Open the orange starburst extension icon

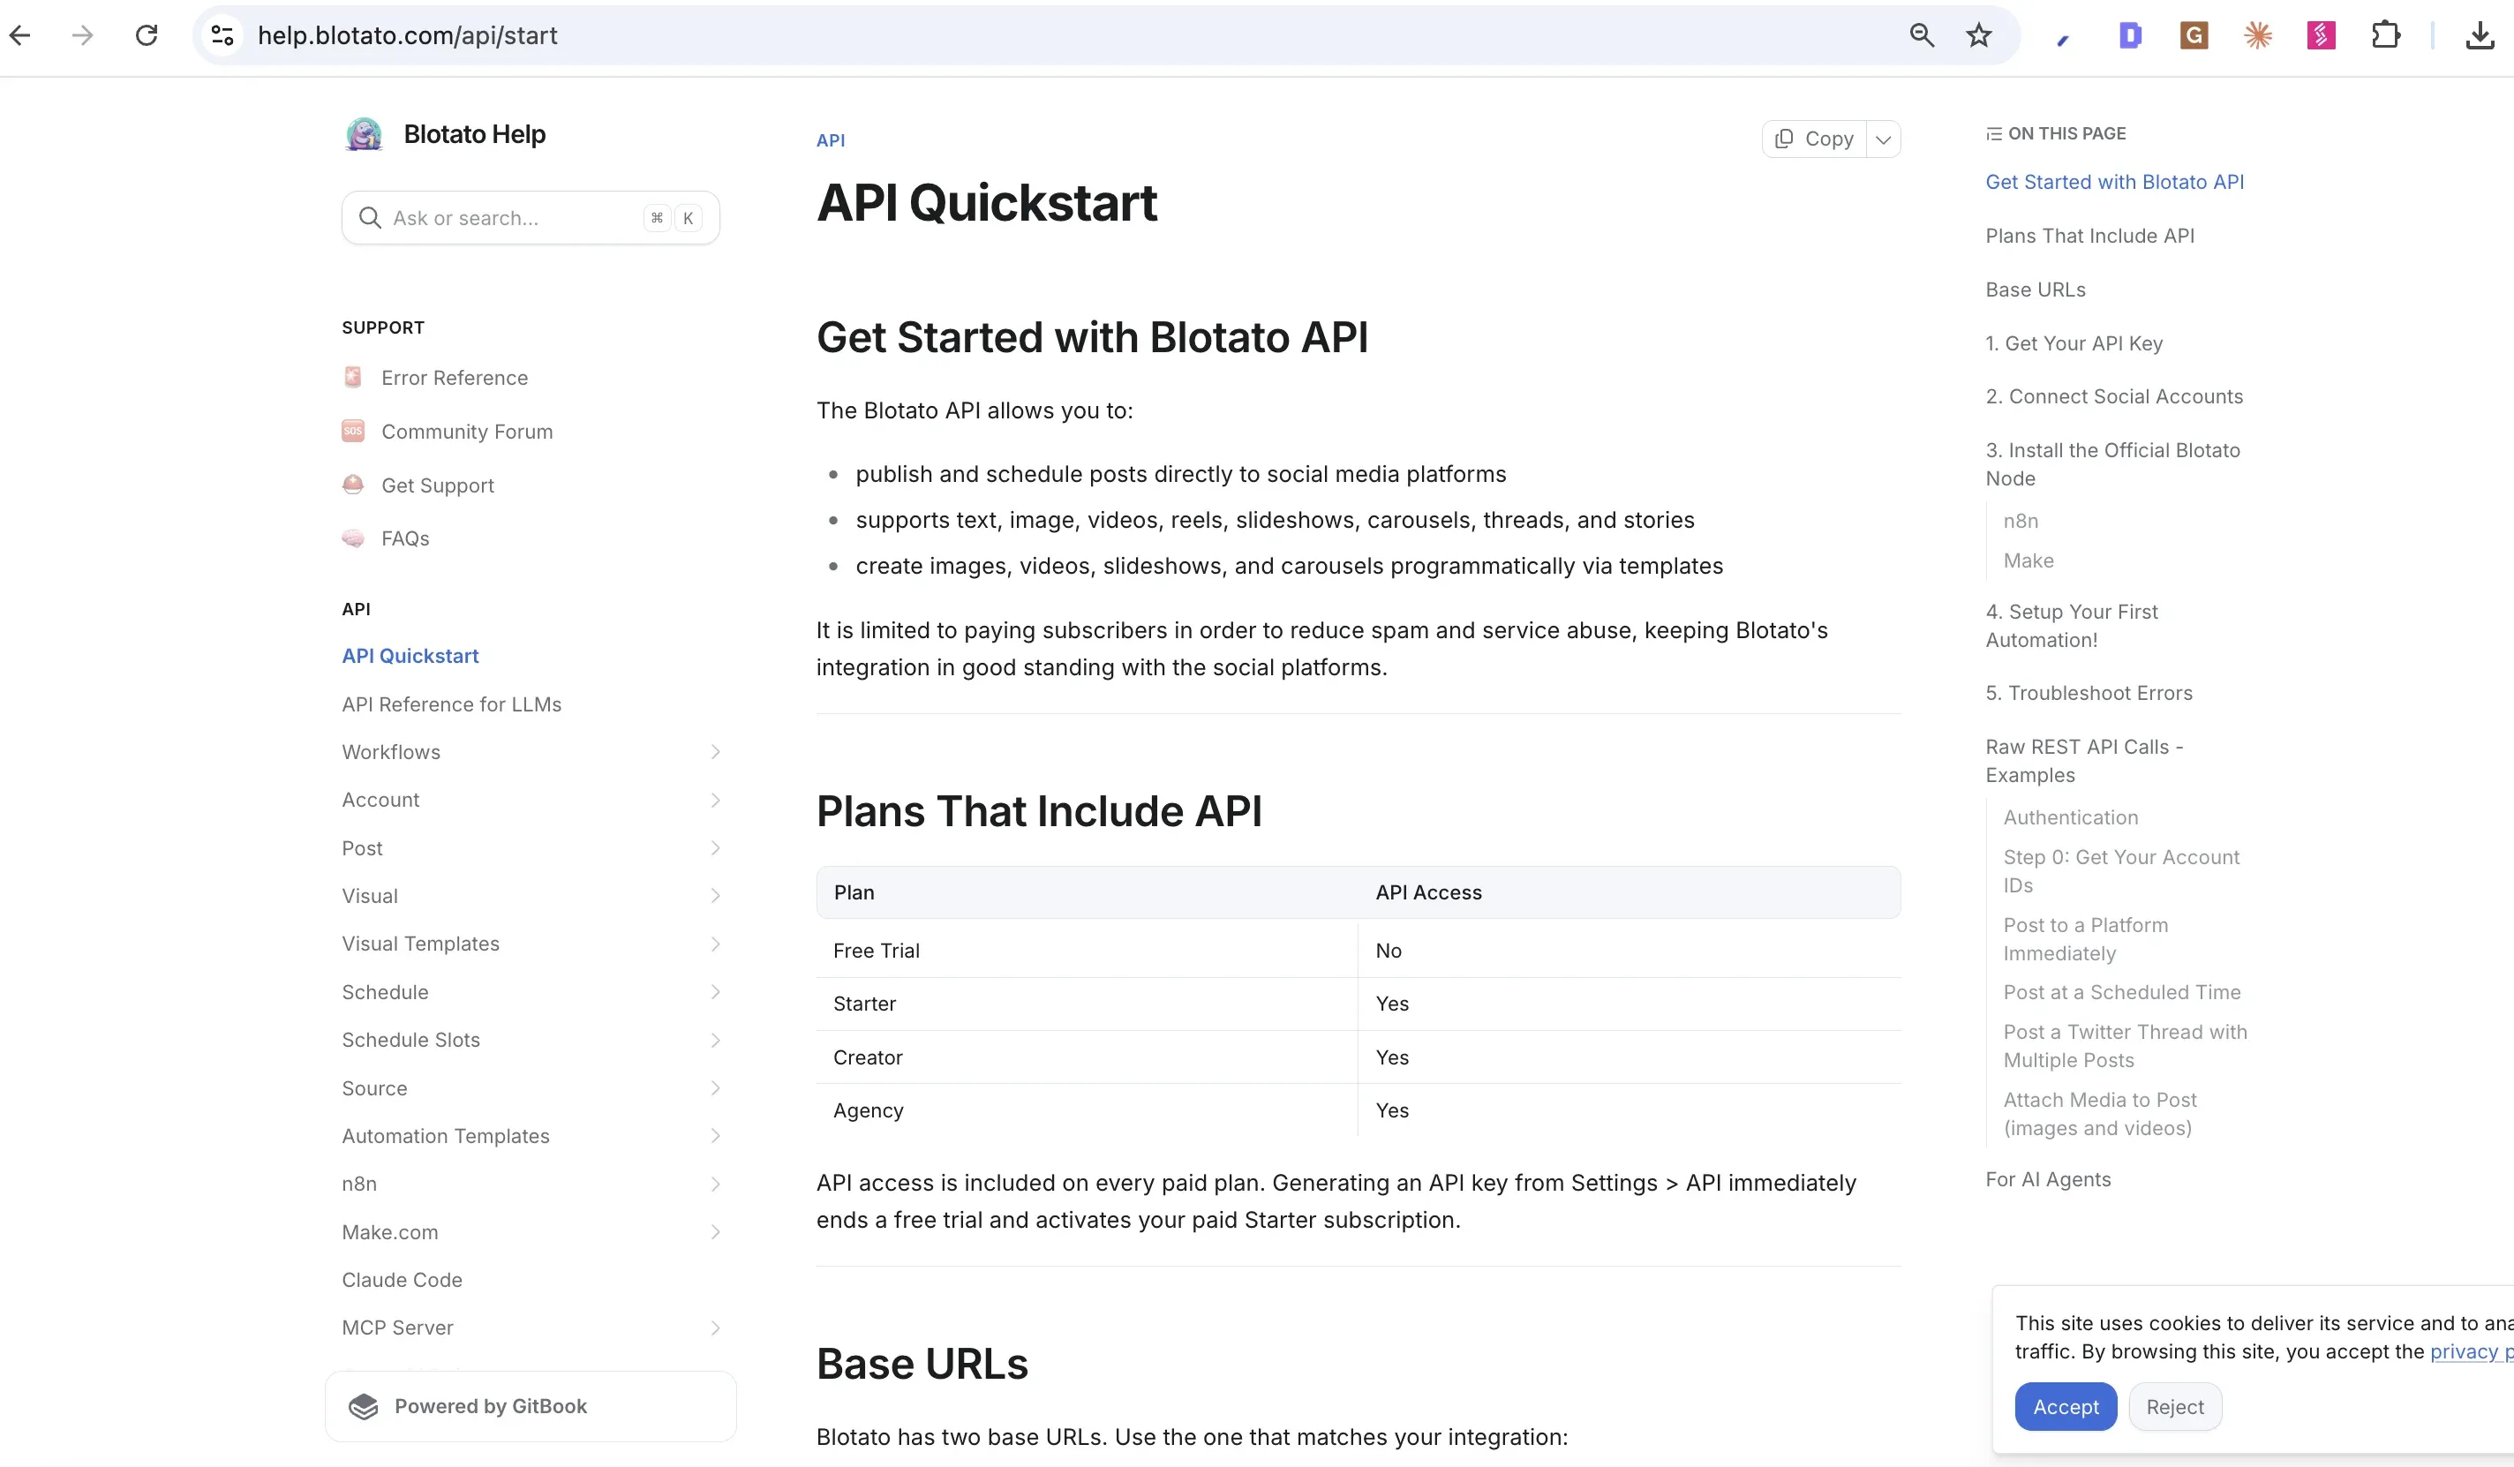(2258, 36)
